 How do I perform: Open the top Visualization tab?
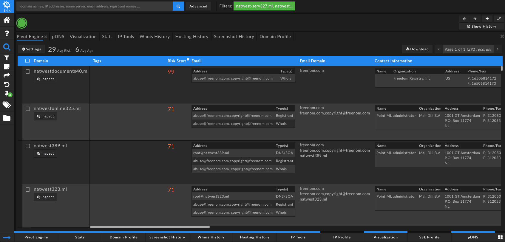(83, 37)
